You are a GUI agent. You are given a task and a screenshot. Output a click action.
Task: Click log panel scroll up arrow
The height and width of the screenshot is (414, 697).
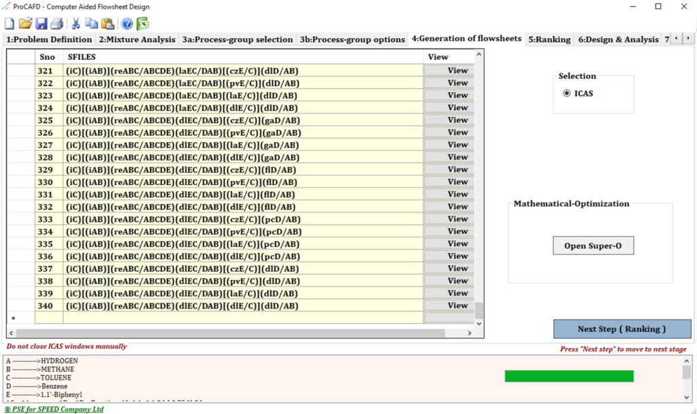tap(687, 361)
